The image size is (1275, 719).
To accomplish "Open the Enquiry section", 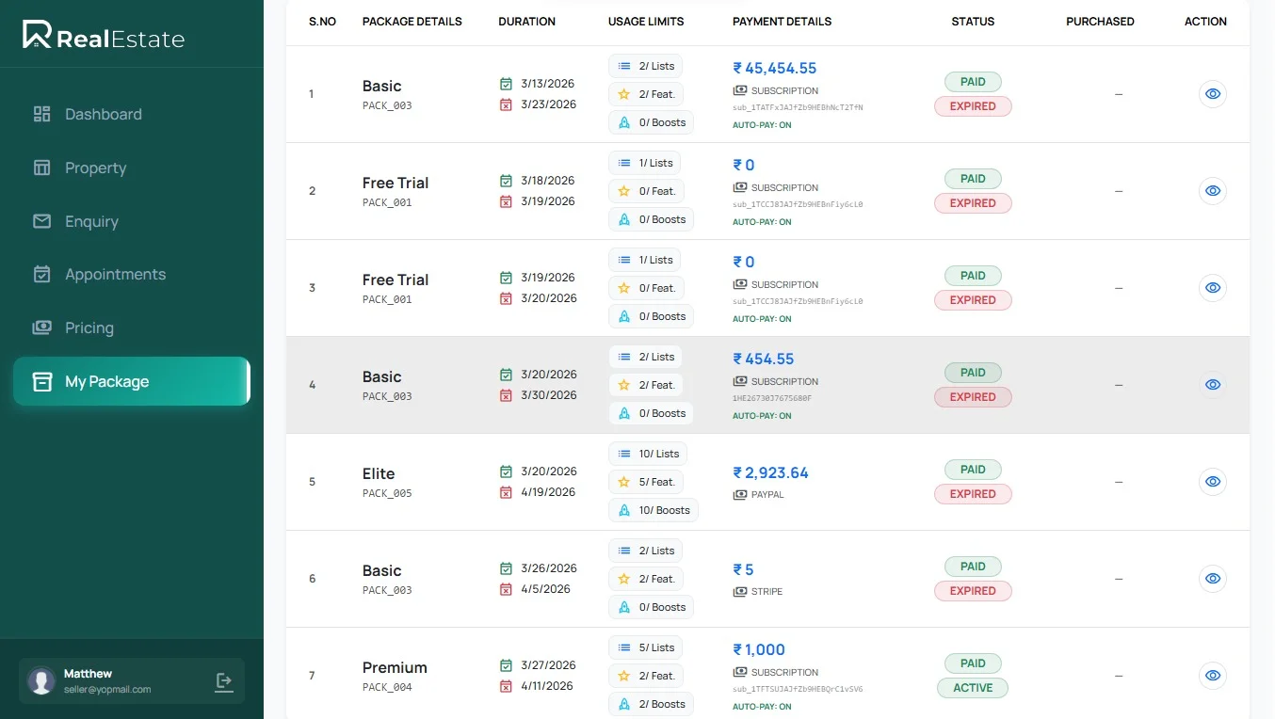I will click(91, 221).
